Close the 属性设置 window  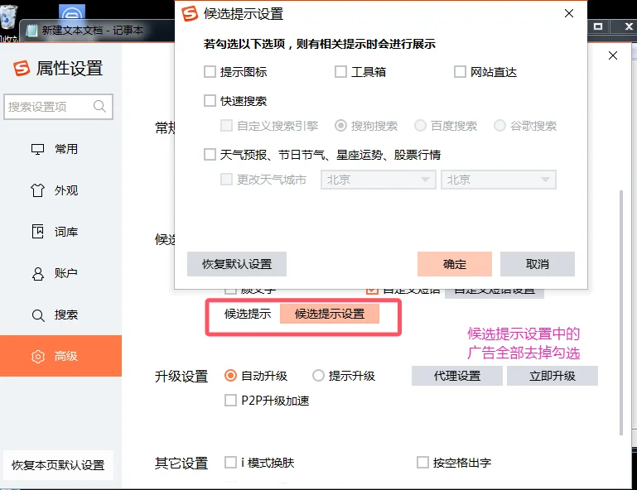point(613,55)
